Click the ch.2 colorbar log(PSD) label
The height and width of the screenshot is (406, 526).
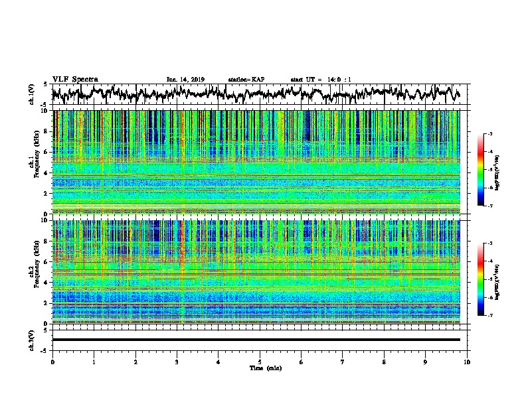497,282
